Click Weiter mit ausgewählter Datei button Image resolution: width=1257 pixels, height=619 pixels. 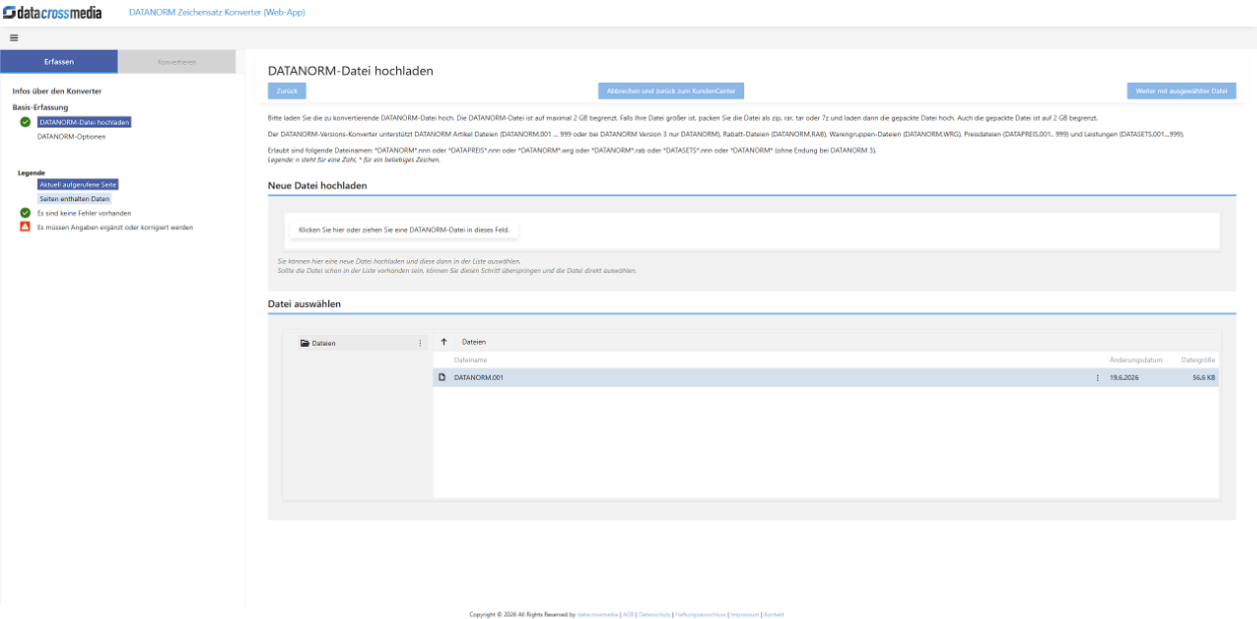pyautogui.click(x=1181, y=91)
